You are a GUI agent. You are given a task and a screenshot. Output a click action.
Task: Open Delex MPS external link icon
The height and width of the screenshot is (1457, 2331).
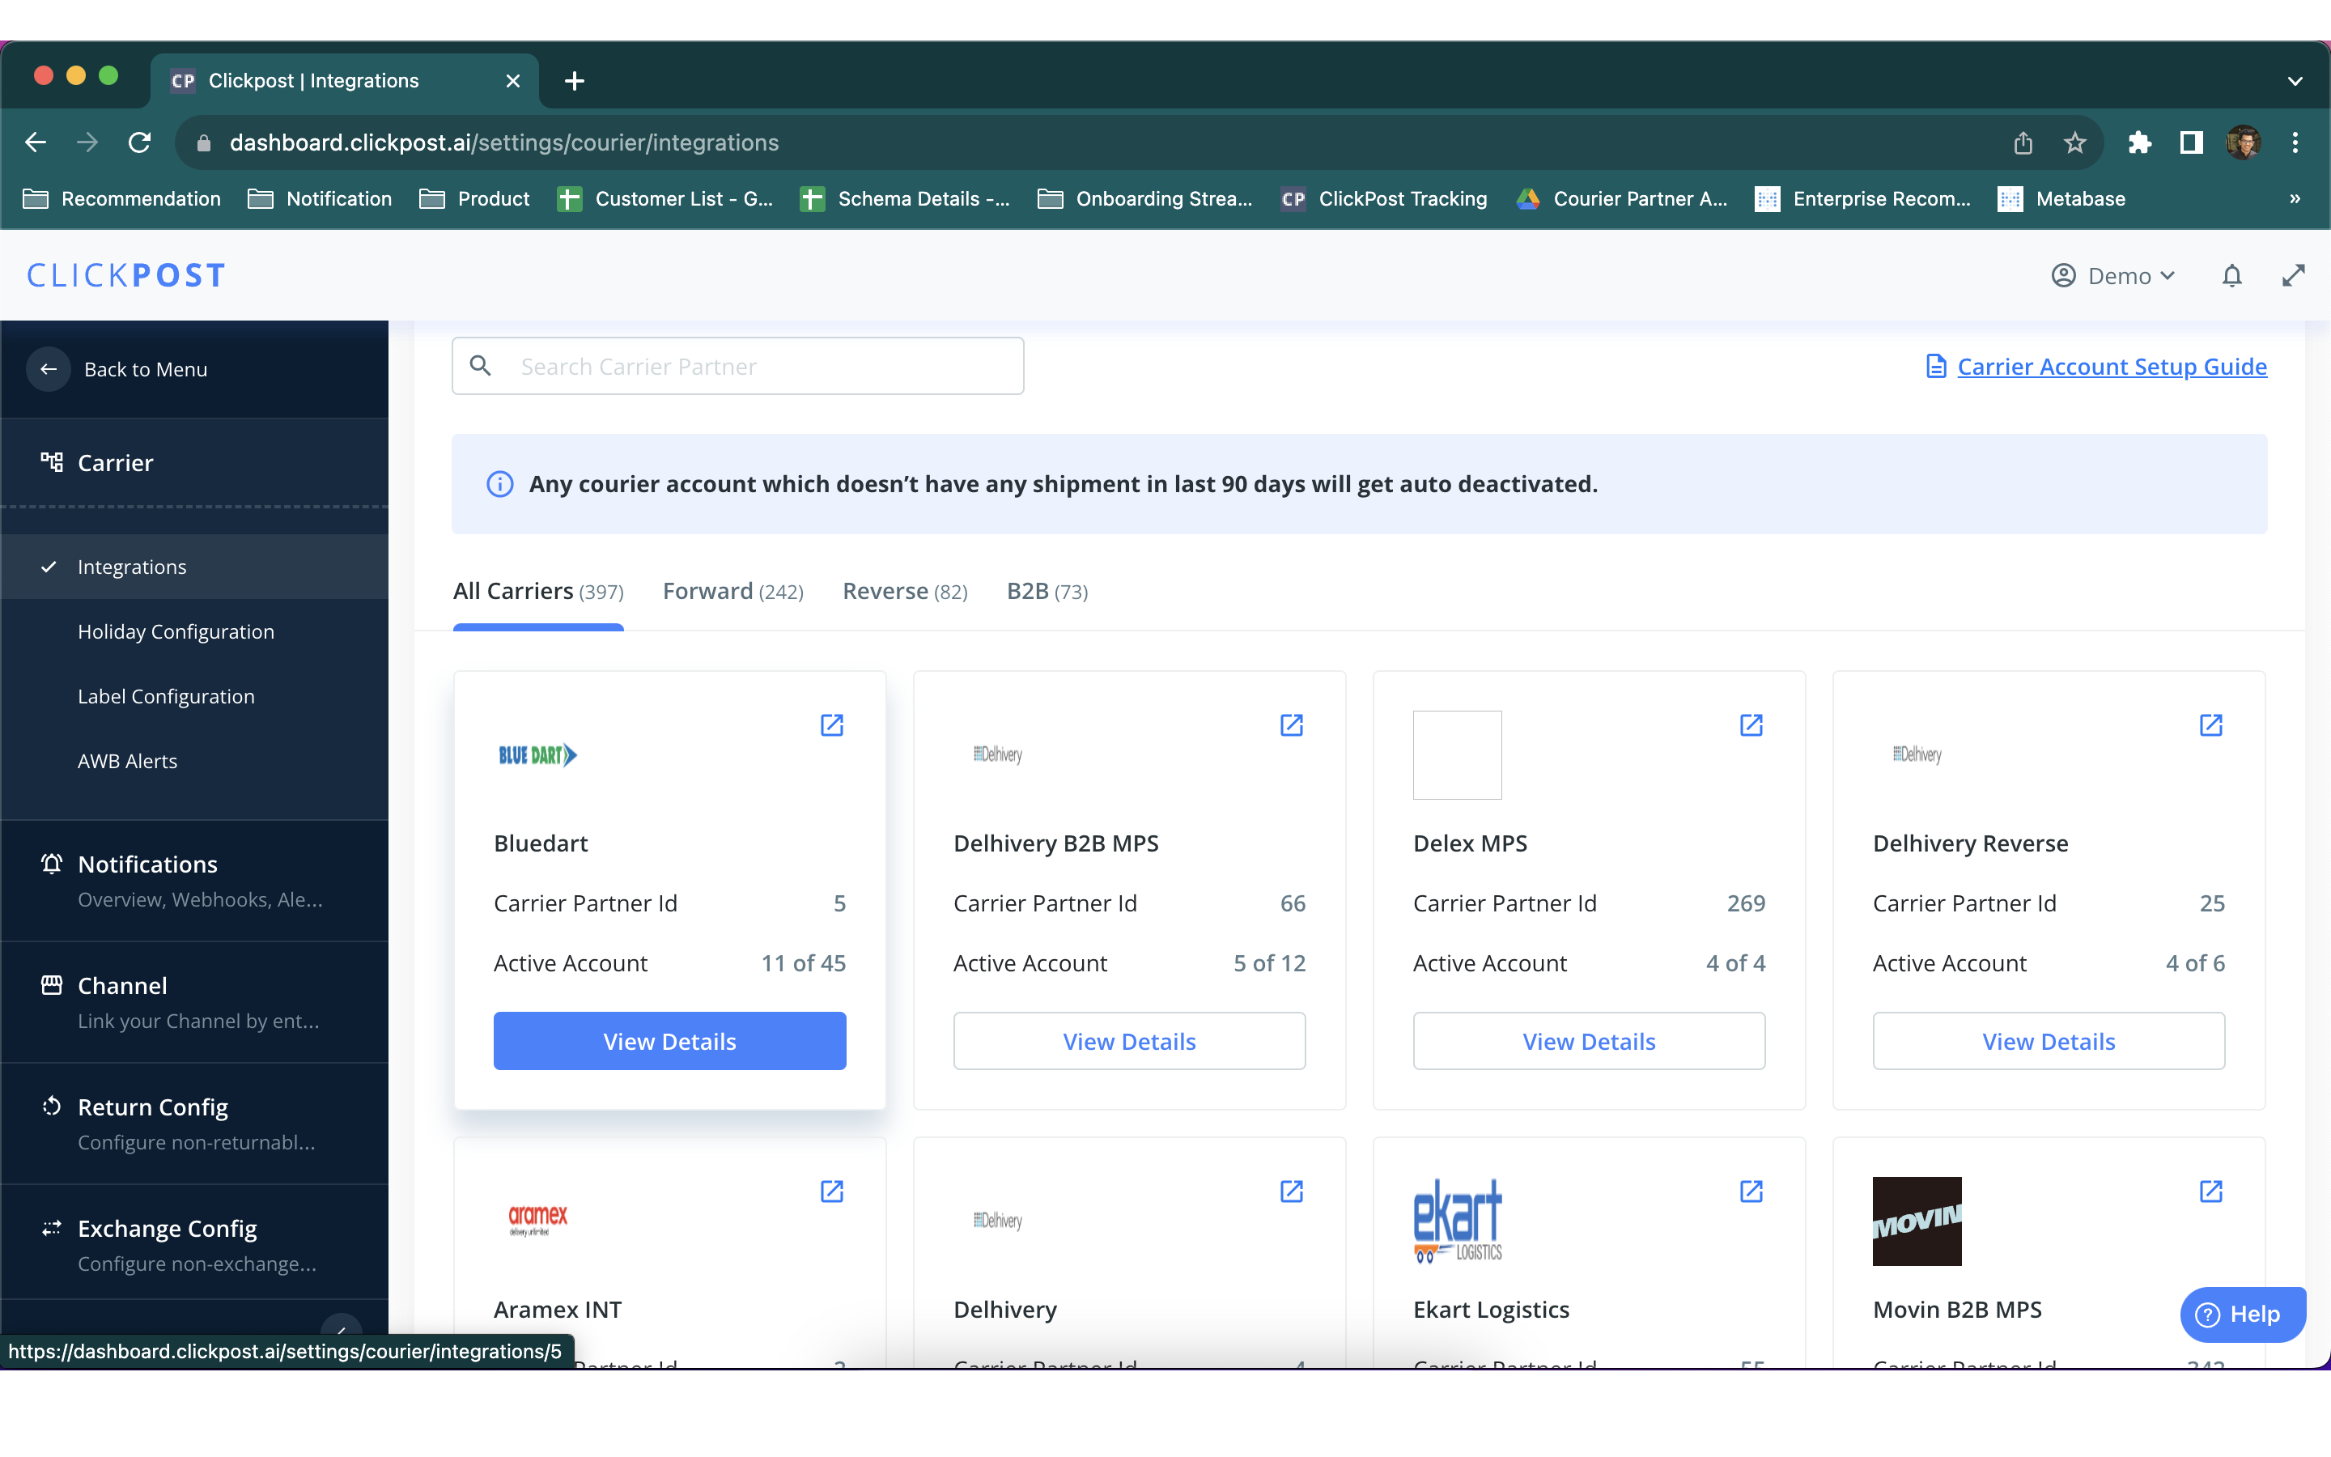click(1751, 724)
